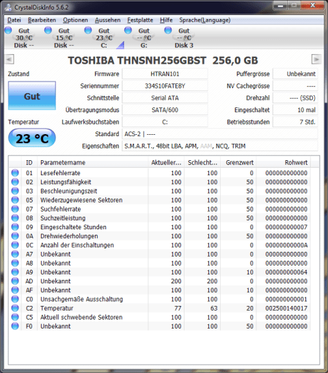
Task: Click the status orb of row F0
Action: click(x=15, y=326)
